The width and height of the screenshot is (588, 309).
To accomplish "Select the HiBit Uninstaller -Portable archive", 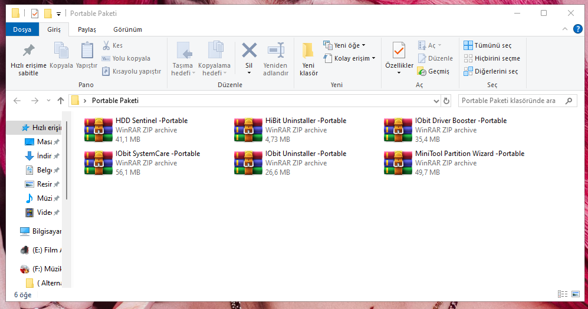I will tap(290, 130).
